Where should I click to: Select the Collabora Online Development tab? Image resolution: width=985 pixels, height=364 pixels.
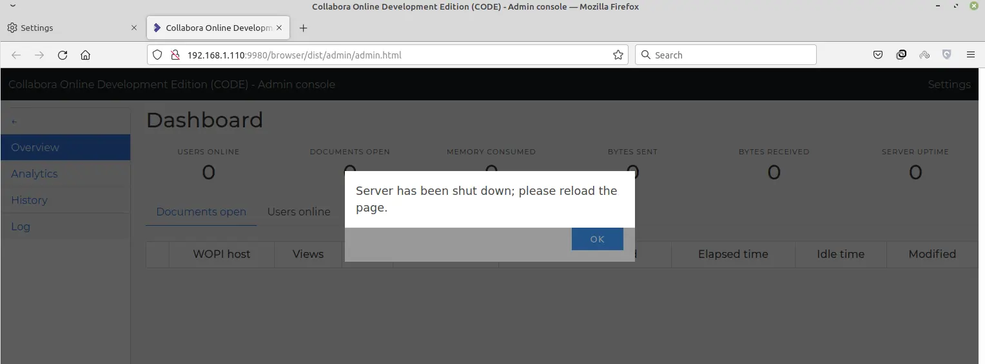218,28
